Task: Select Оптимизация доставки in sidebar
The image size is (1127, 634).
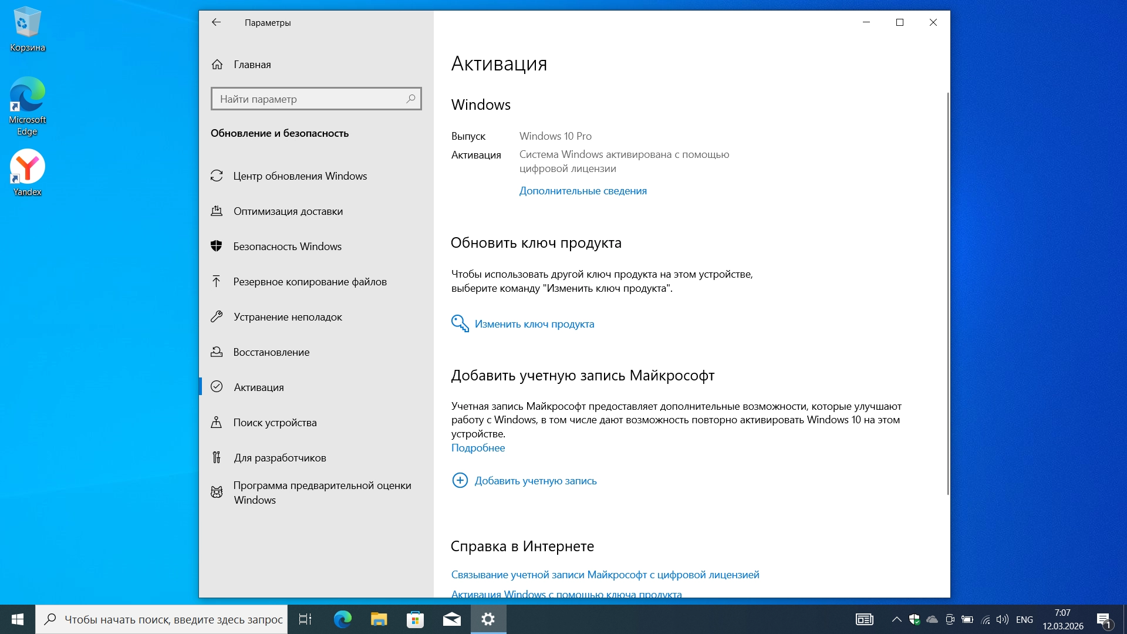Action: coord(288,211)
